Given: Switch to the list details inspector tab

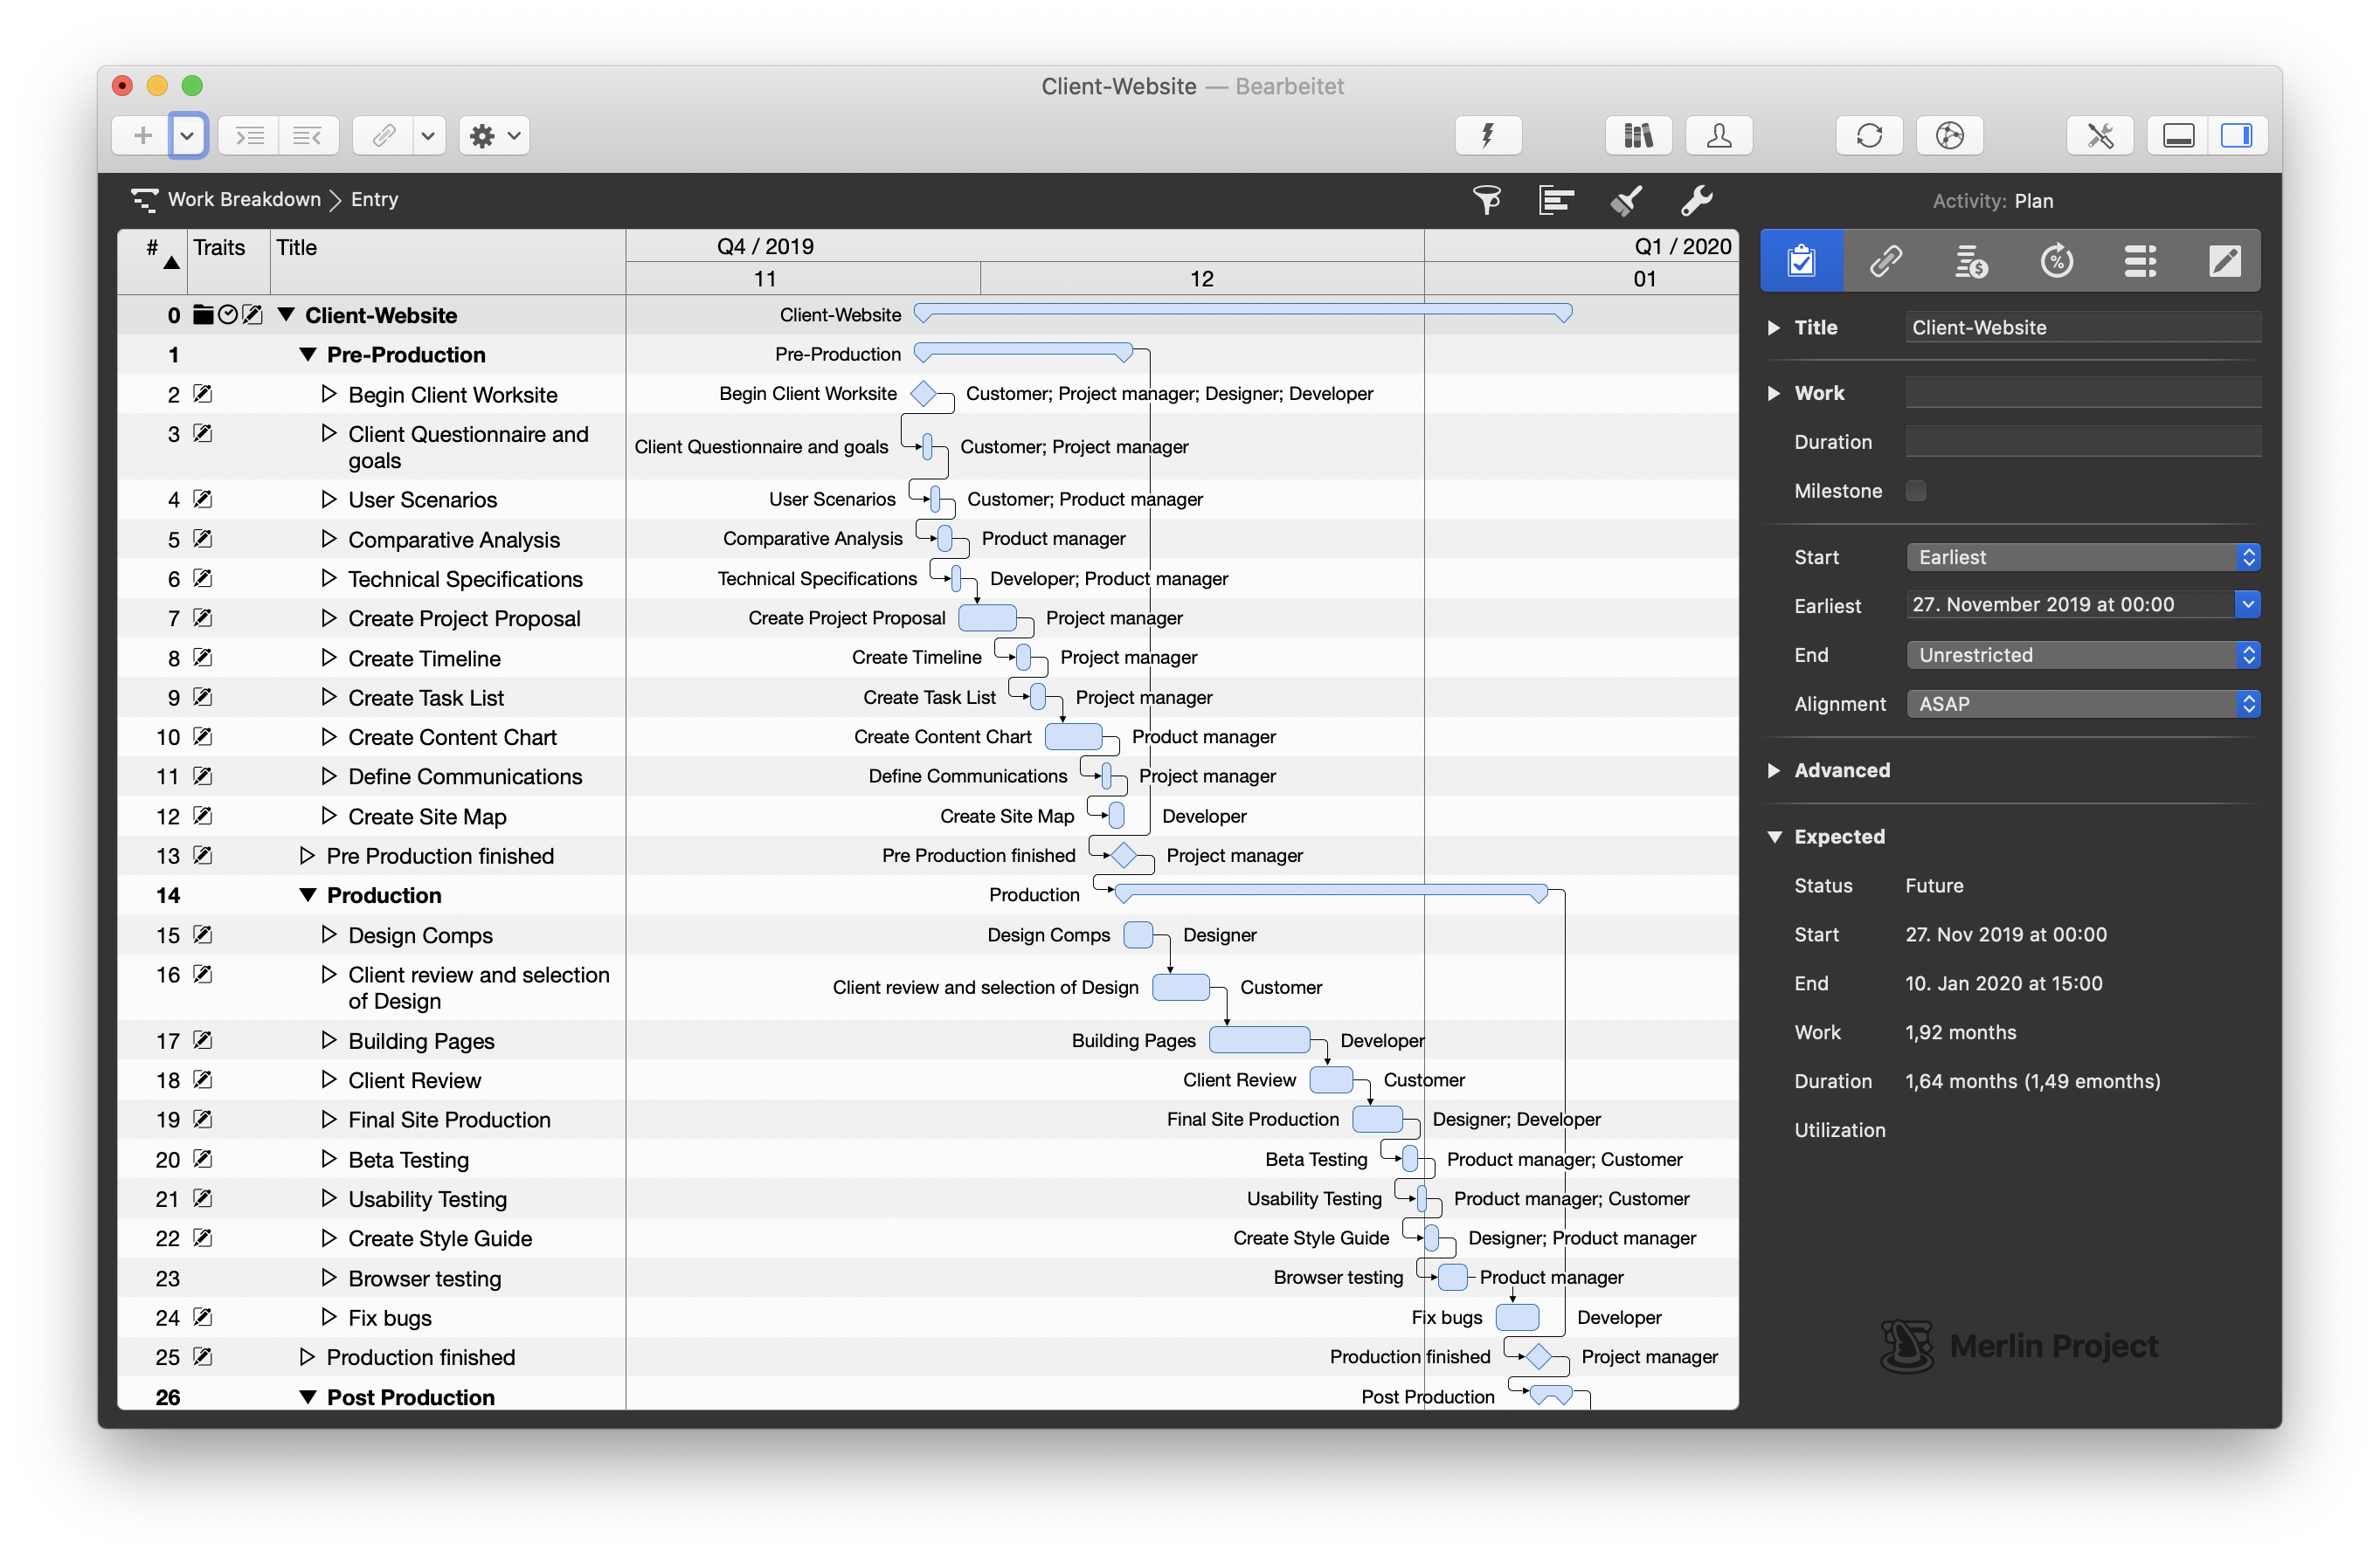Looking at the screenshot, I should tap(2140, 261).
